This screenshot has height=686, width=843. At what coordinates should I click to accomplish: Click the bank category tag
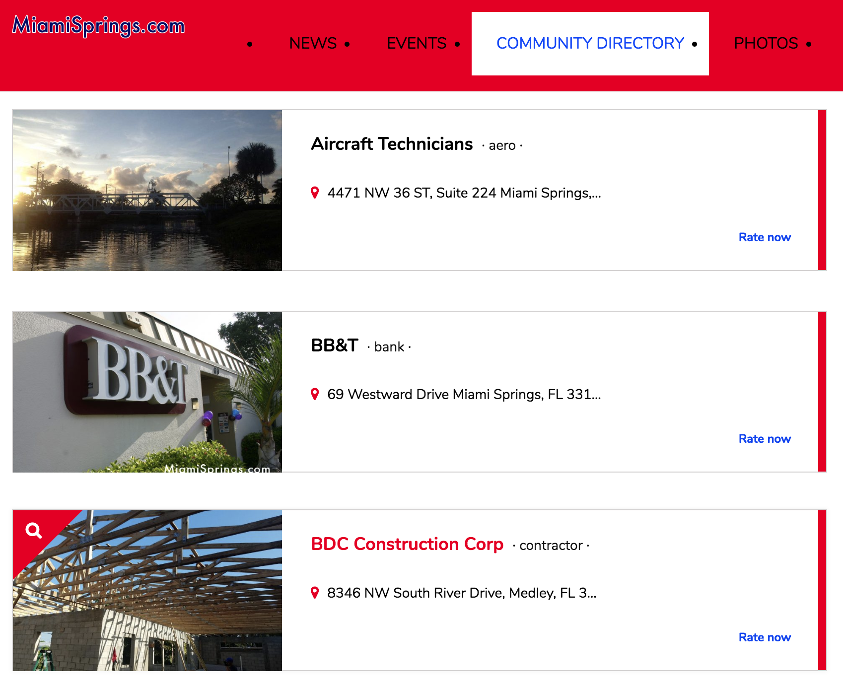click(389, 347)
